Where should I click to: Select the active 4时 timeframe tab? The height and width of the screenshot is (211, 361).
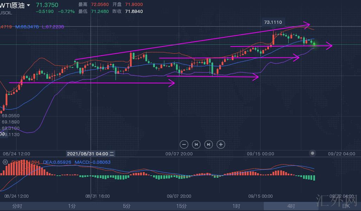pos(291,206)
